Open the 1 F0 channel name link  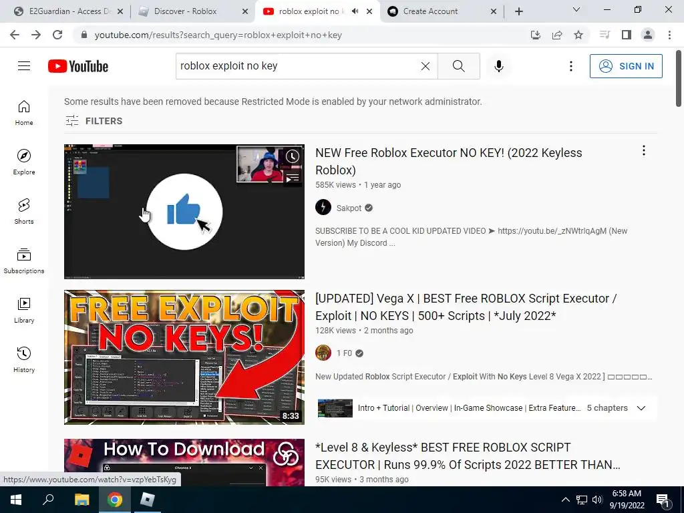[344, 353]
